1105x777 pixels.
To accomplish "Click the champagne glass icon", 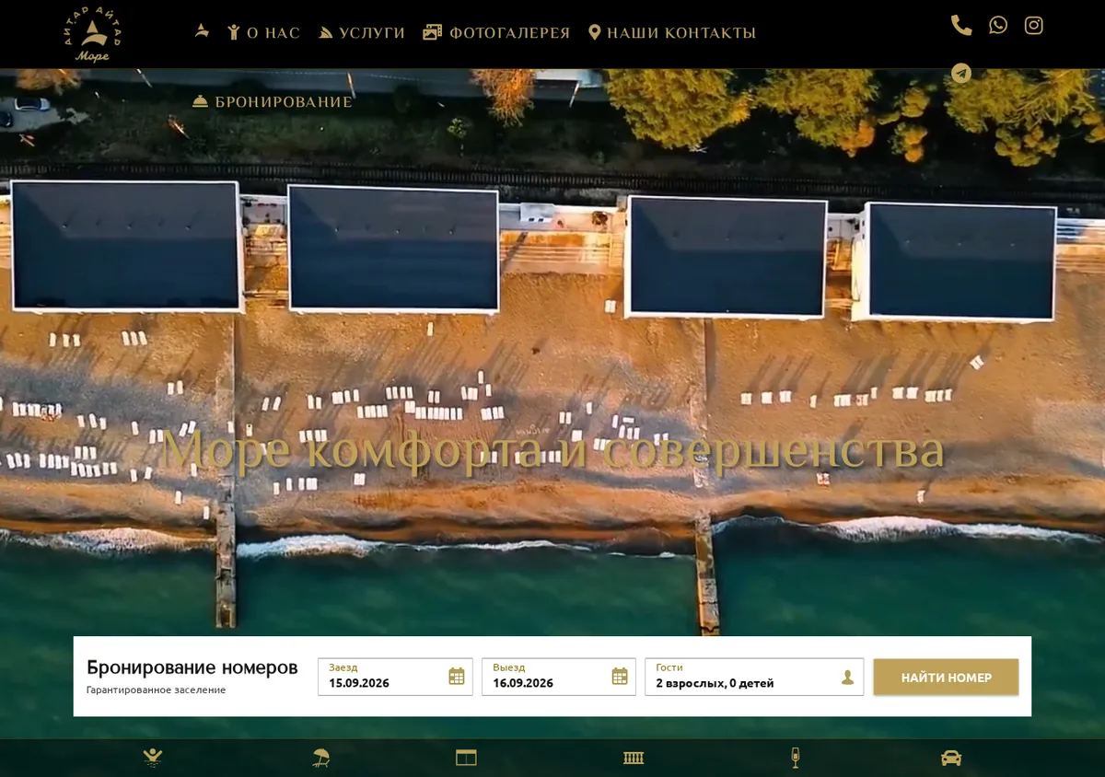I will 796,758.
